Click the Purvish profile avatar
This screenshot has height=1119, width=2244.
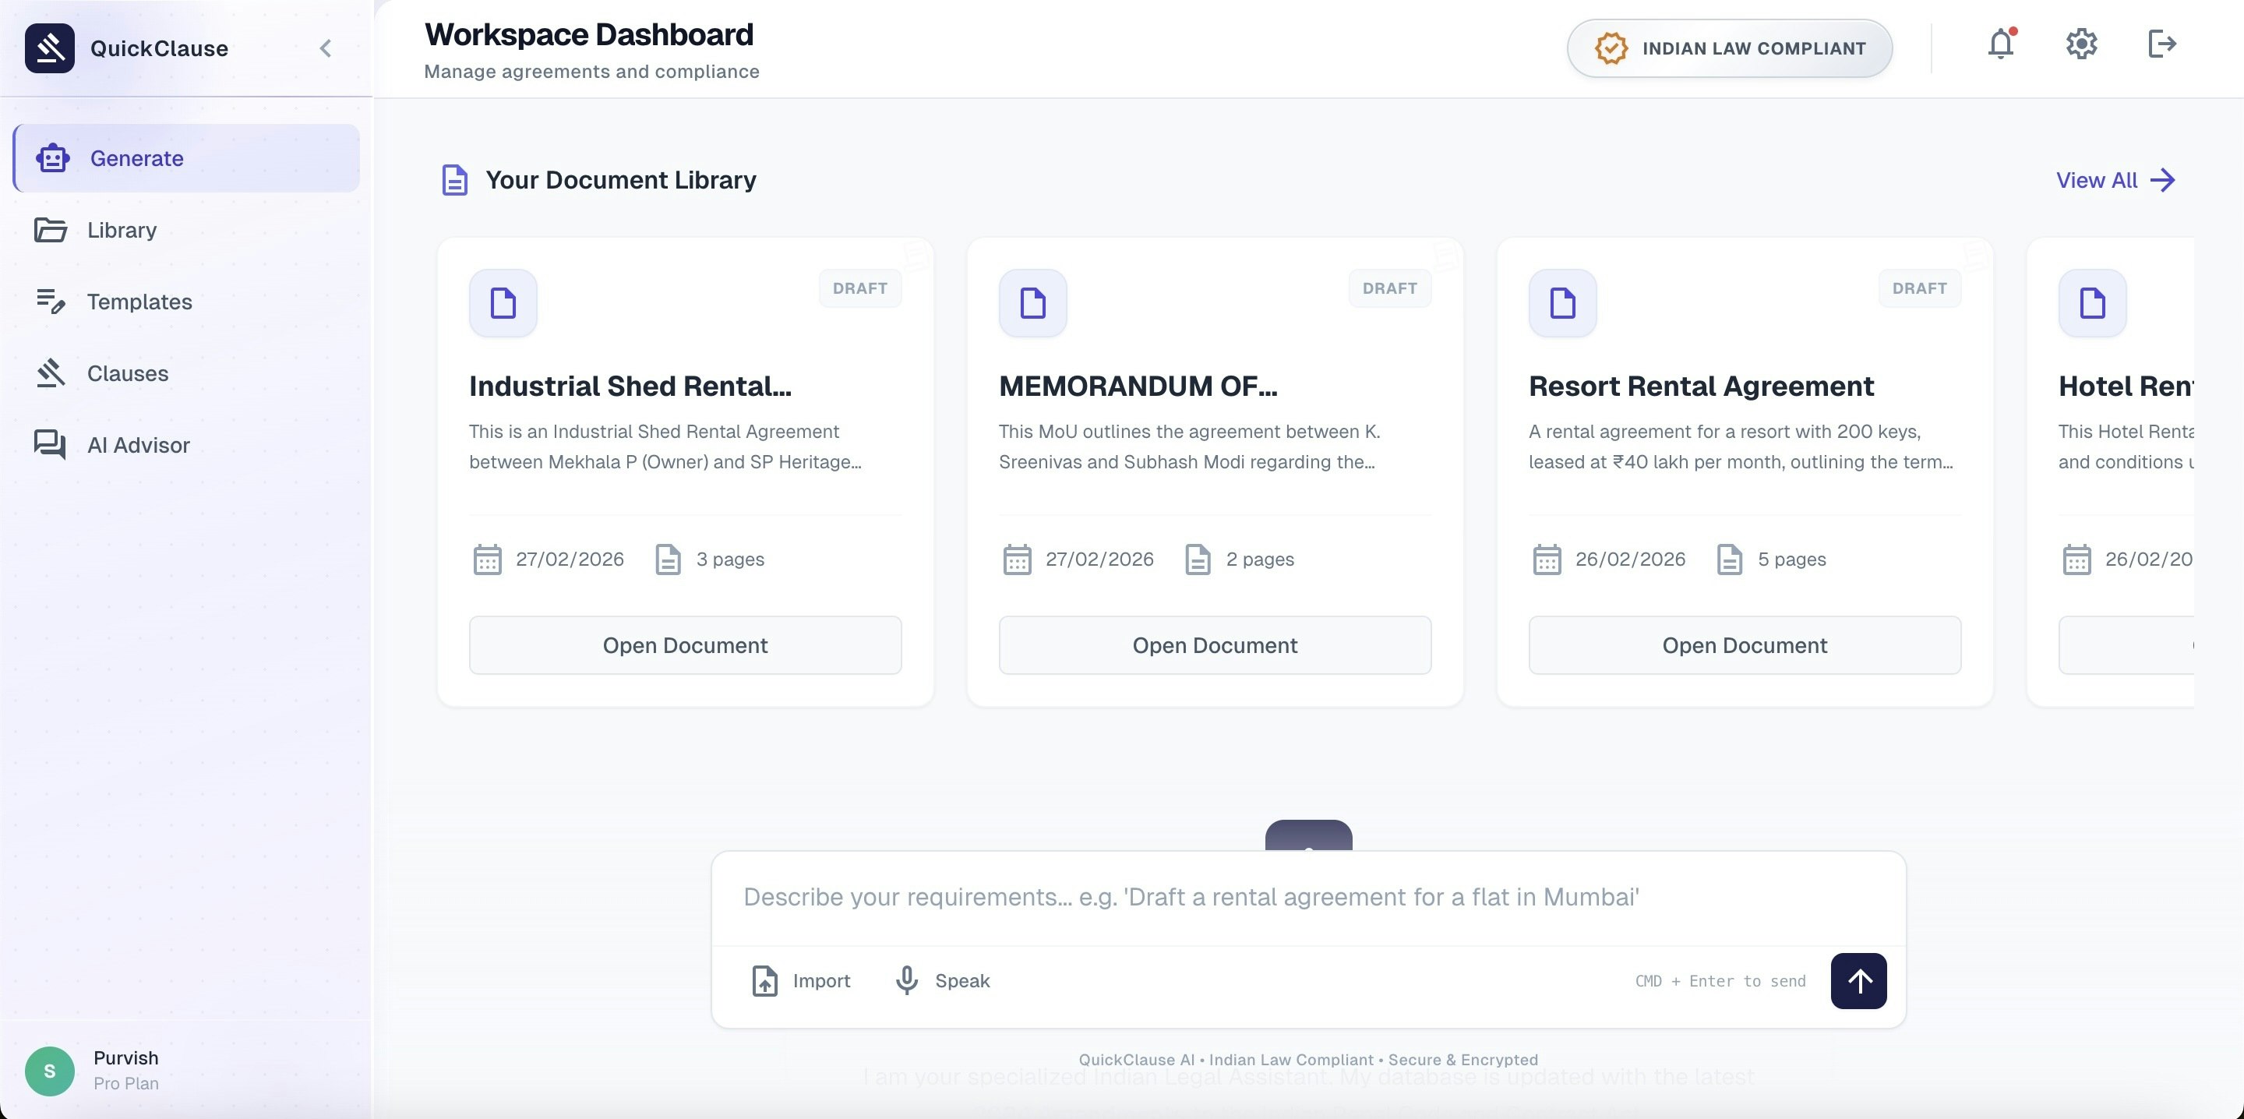(50, 1070)
